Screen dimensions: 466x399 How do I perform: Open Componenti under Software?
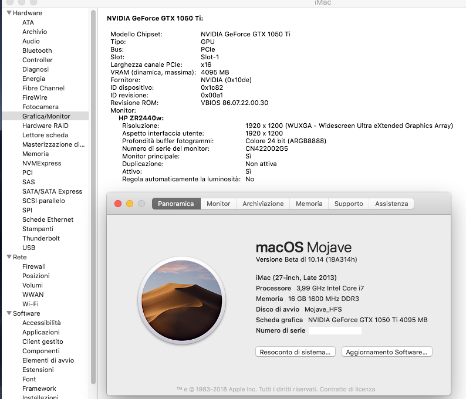click(40, 351)
